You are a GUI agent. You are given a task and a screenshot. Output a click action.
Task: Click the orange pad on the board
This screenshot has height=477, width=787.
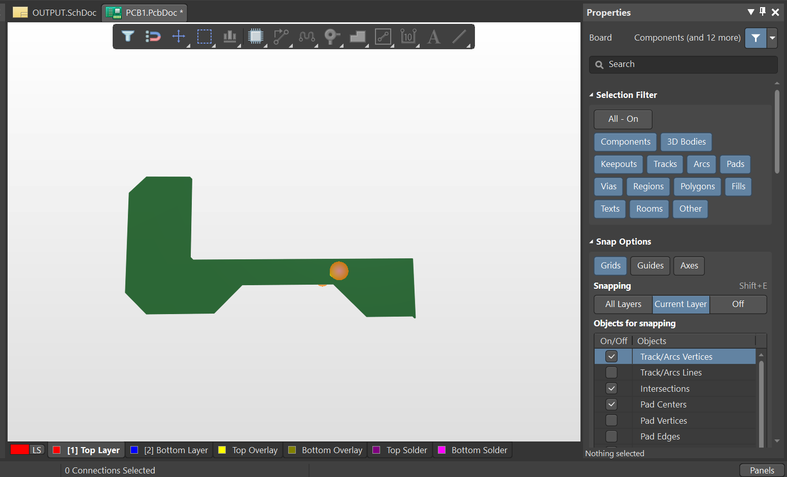point(339,271)
